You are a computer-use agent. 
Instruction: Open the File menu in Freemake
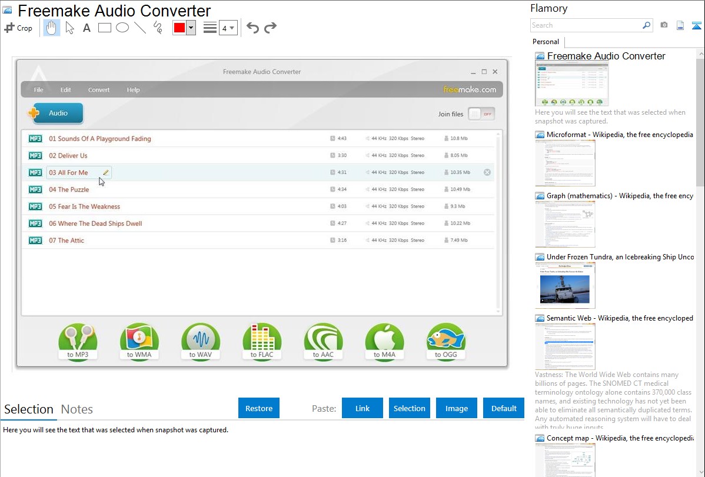39,90
